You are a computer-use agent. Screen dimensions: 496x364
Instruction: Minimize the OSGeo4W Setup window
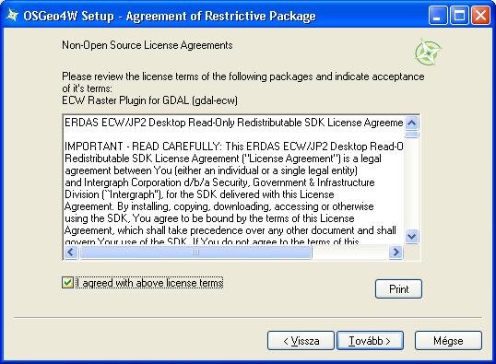coord(438,15)
